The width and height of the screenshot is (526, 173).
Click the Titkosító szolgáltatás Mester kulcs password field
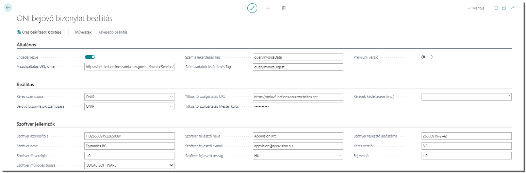(298, 106)
